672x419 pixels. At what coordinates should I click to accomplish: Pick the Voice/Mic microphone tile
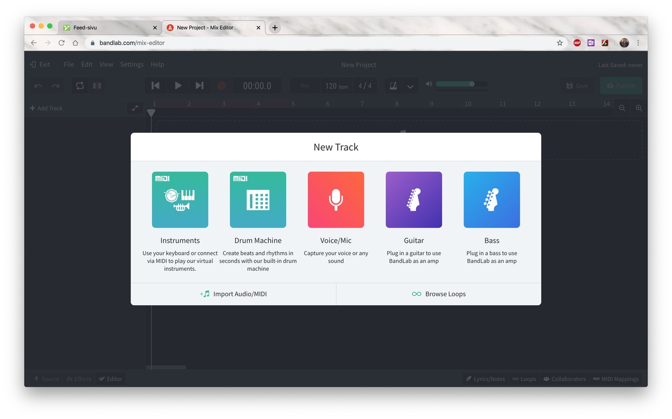[x=336, y=200]
